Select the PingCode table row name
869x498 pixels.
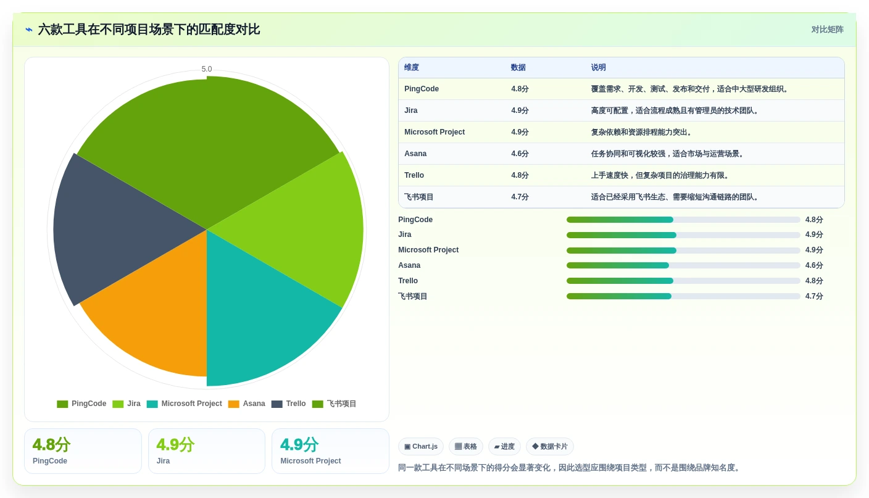pyautogui.click(x=422, y=89)
